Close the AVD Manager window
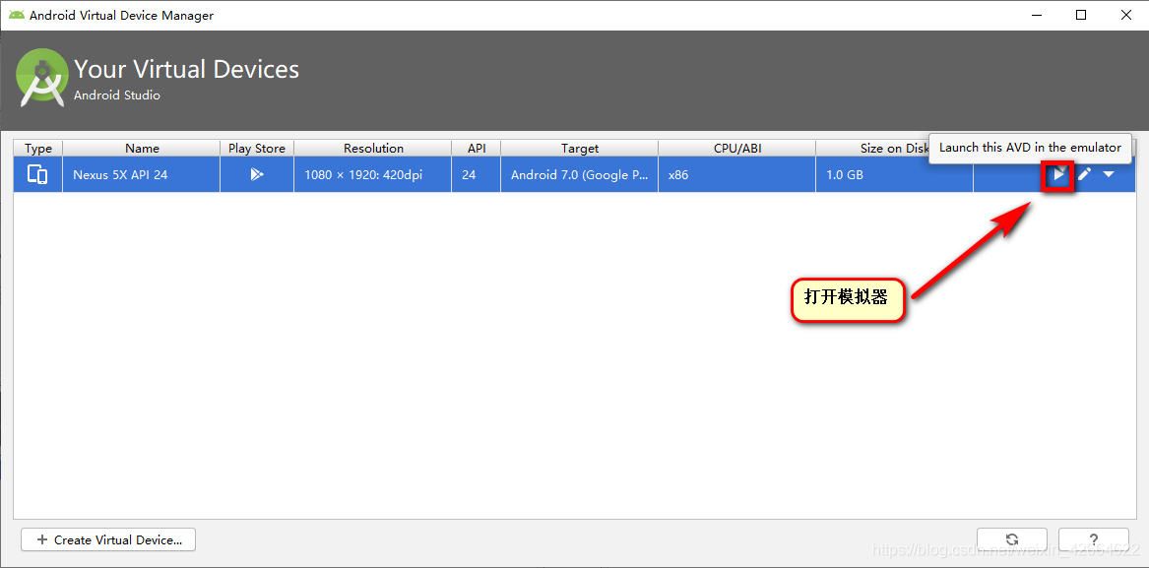This screenshot has width=1149, height=568. click(1124, 15)
